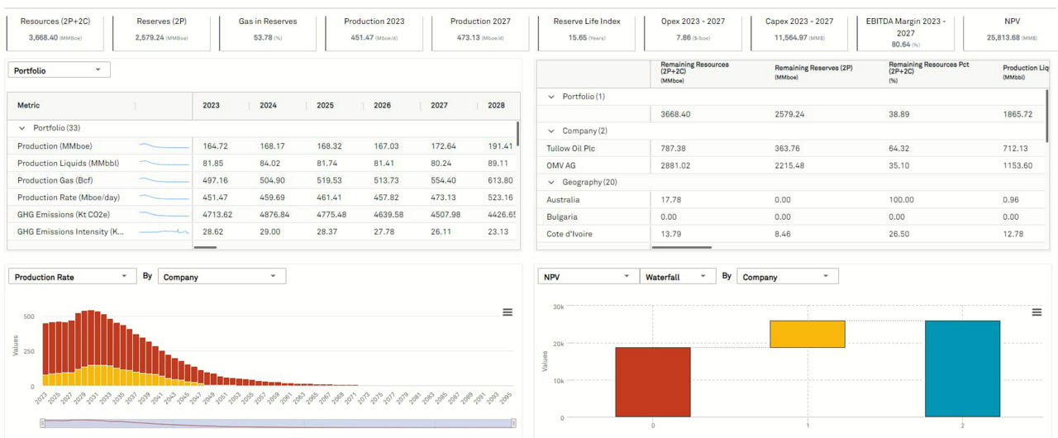Click the 2025 column header
Viewport: 1058px width, 438px height.
(327, 106)
